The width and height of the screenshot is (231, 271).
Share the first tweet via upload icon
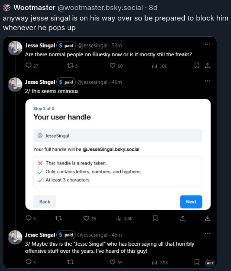tap(208, 65)
